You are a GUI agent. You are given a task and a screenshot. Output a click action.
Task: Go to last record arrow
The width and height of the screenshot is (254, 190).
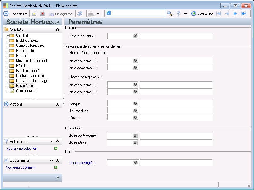[244, 14]
